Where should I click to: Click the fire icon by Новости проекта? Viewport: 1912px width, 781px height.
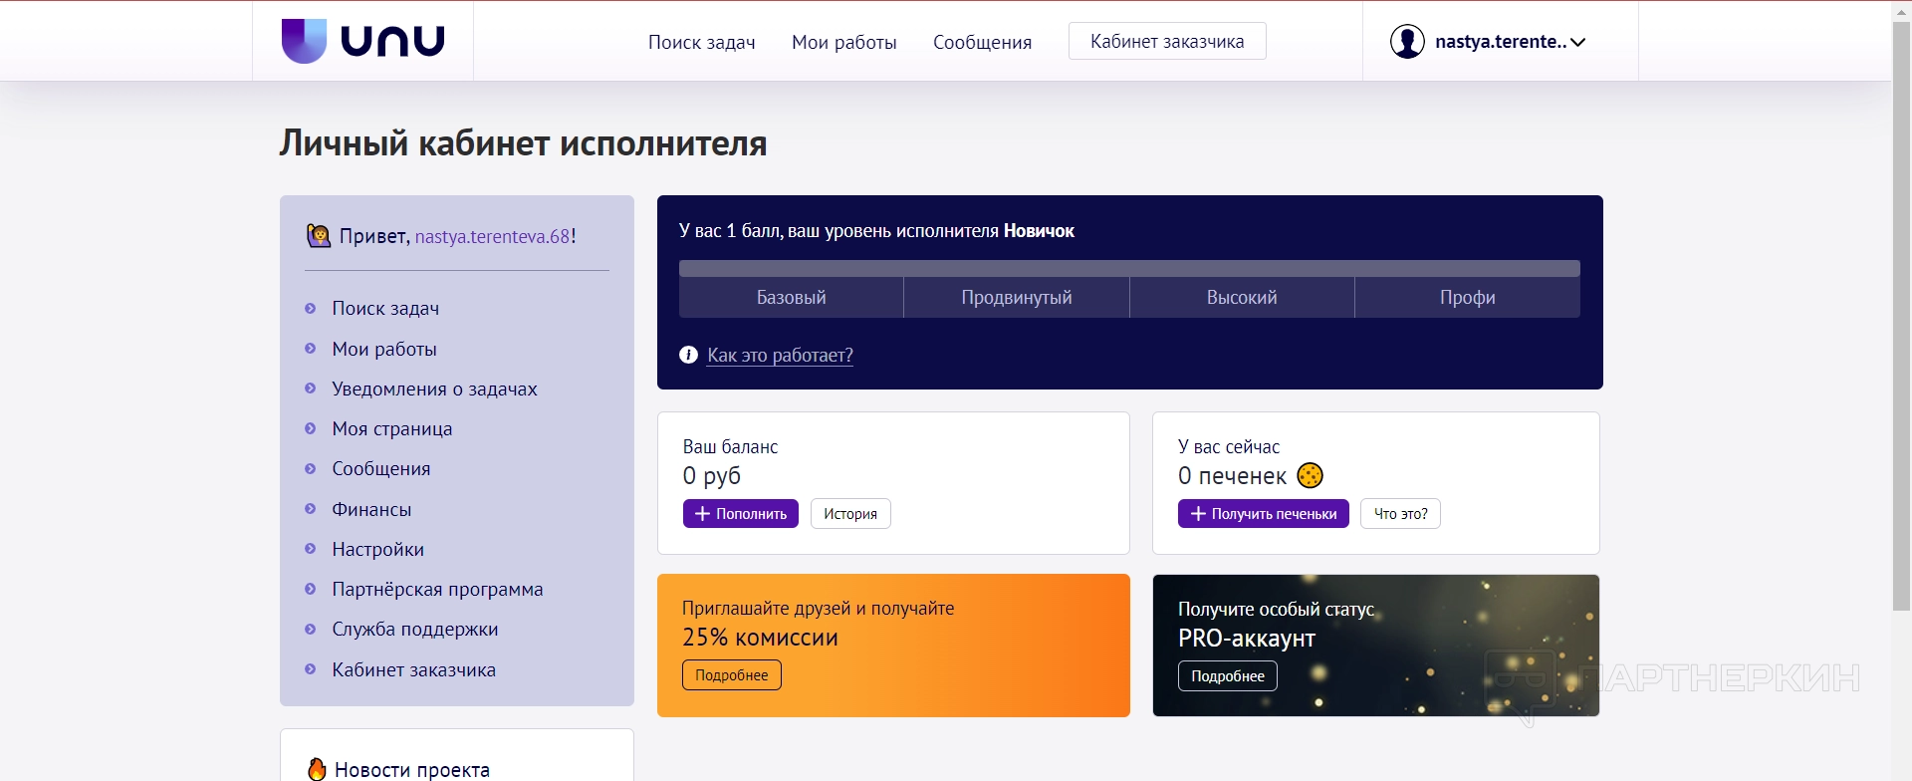coord(317,769)
